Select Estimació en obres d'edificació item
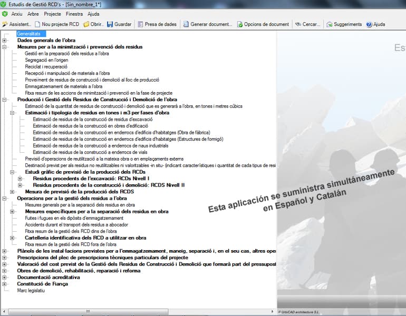Viewport: 406px width, 316px height. (90, 126)
